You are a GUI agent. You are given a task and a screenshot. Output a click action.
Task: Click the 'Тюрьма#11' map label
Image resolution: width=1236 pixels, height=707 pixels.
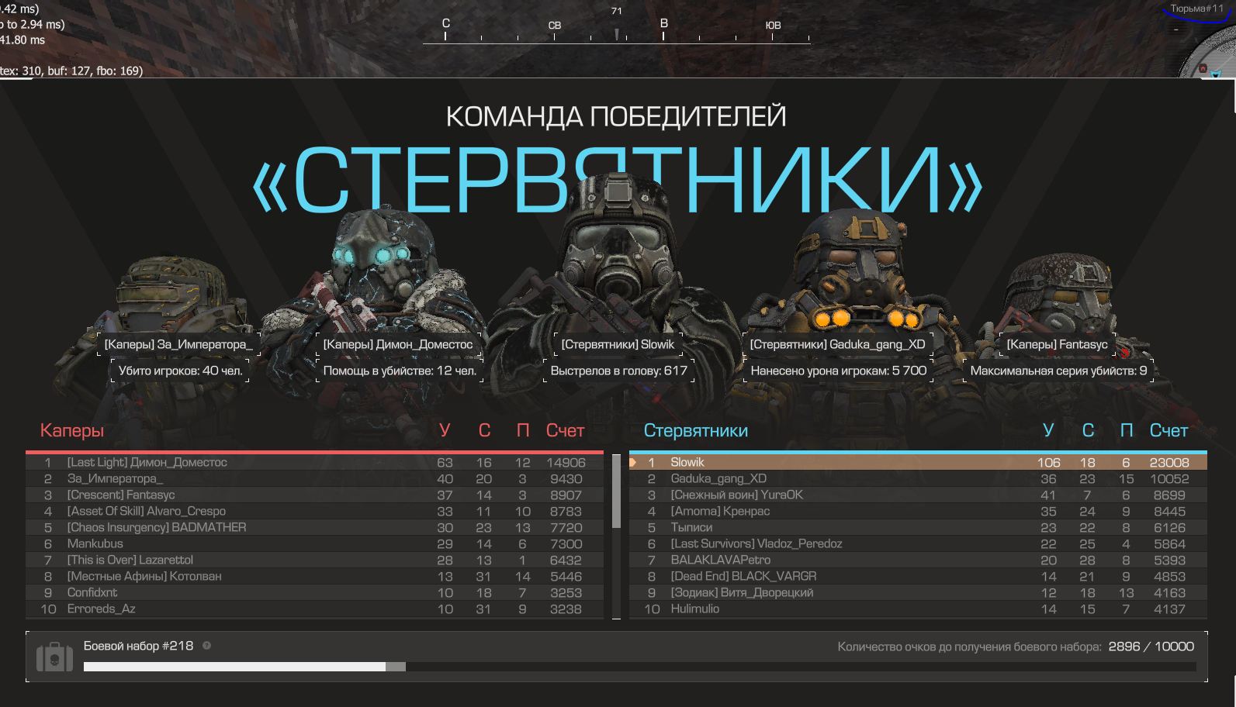click(1196, 9)
